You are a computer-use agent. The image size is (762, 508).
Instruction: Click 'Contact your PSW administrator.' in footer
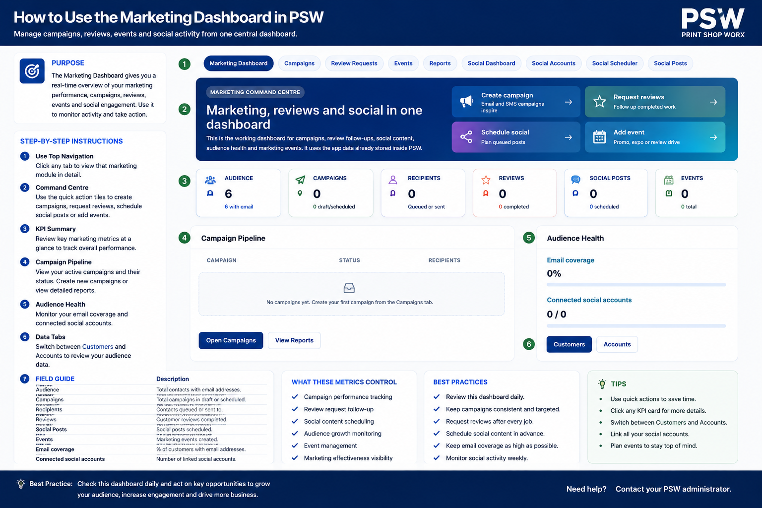tap(673, 489)
